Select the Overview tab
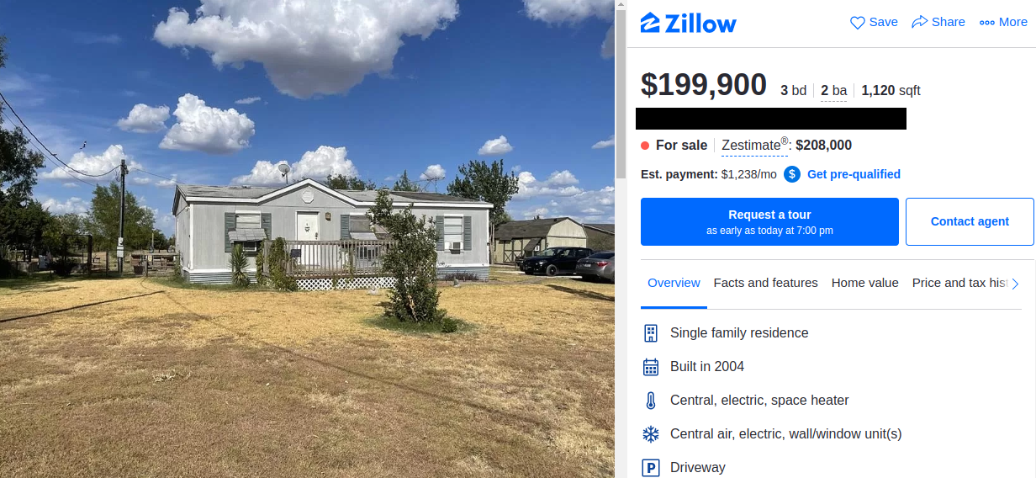Viewport: 1036px width, 478px height. tap(674, 283)
